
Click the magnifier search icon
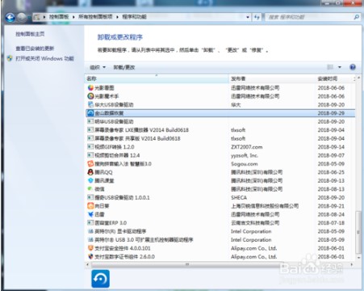pos(356,17)
